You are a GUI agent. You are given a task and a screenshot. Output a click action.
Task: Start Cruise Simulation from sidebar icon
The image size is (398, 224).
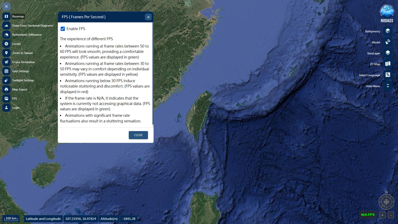click(6, 62)
